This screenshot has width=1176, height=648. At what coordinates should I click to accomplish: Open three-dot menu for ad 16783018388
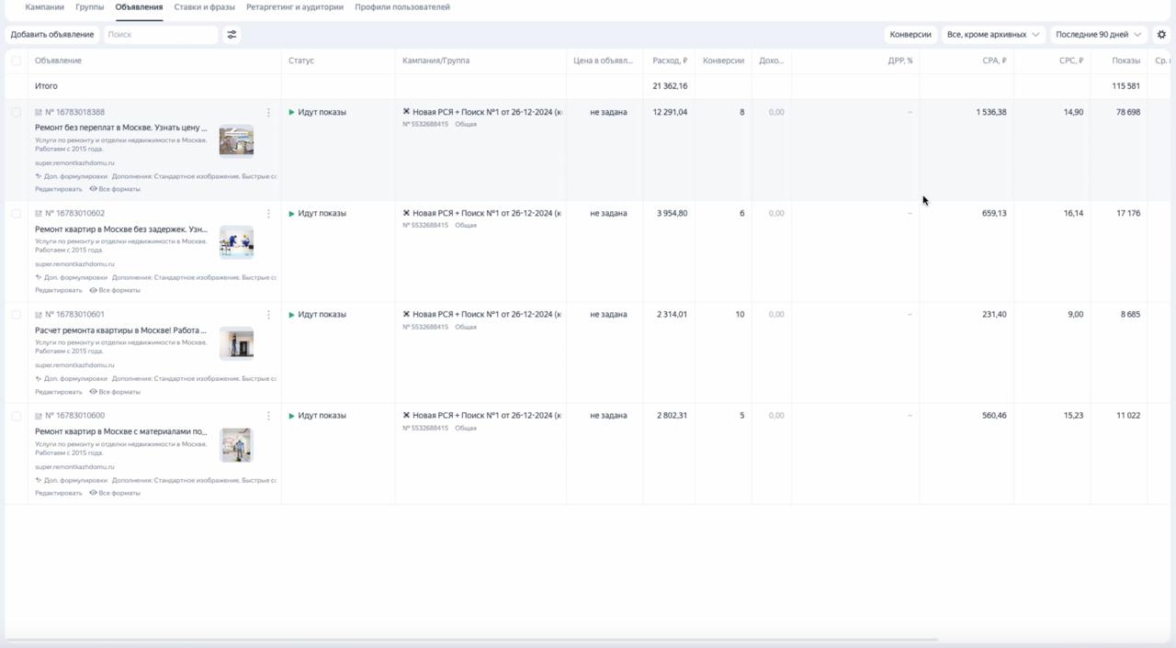click(268, 113)
